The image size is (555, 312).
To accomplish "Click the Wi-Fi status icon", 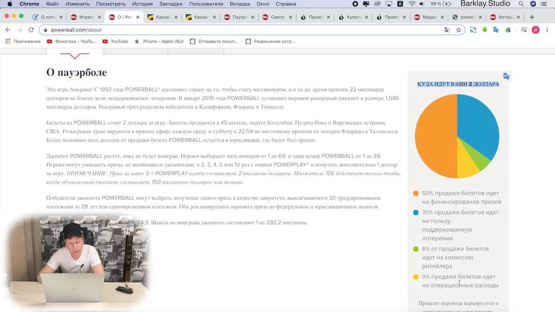I will tap(412, 4).
